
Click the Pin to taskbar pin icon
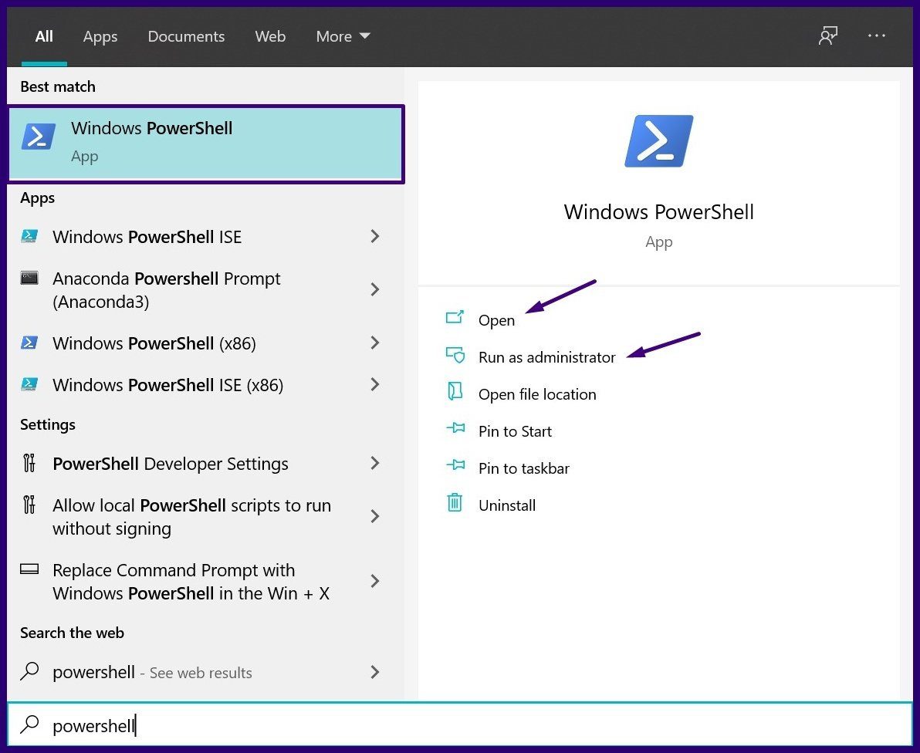point(455,465)
